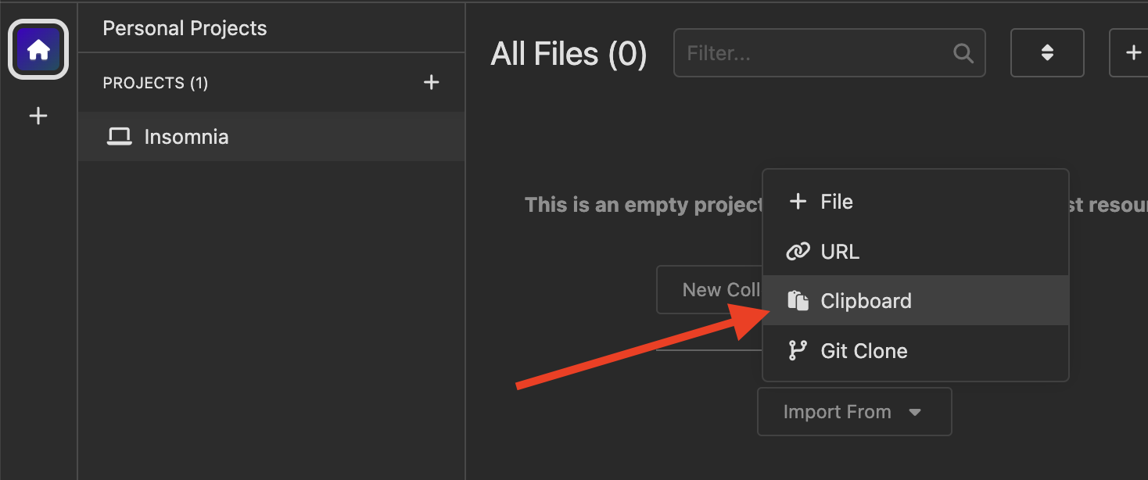
Task: Select Git Clone from the import menu
Action: pos(864,350)
